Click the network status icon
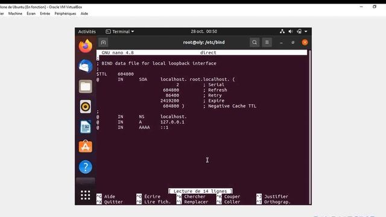Screen dimensions: 386x217 pyautogui.click(x=282, y=31)
